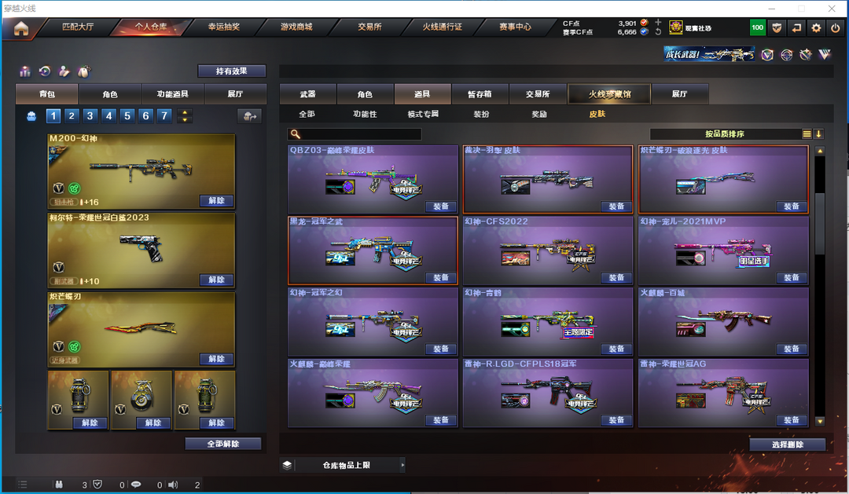This screenshot has height=494, width=849.
Task: Click the star wand icon near banner
Action: pos(806,55)
